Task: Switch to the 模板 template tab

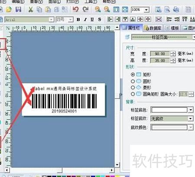Action: (x=172, y=28)
